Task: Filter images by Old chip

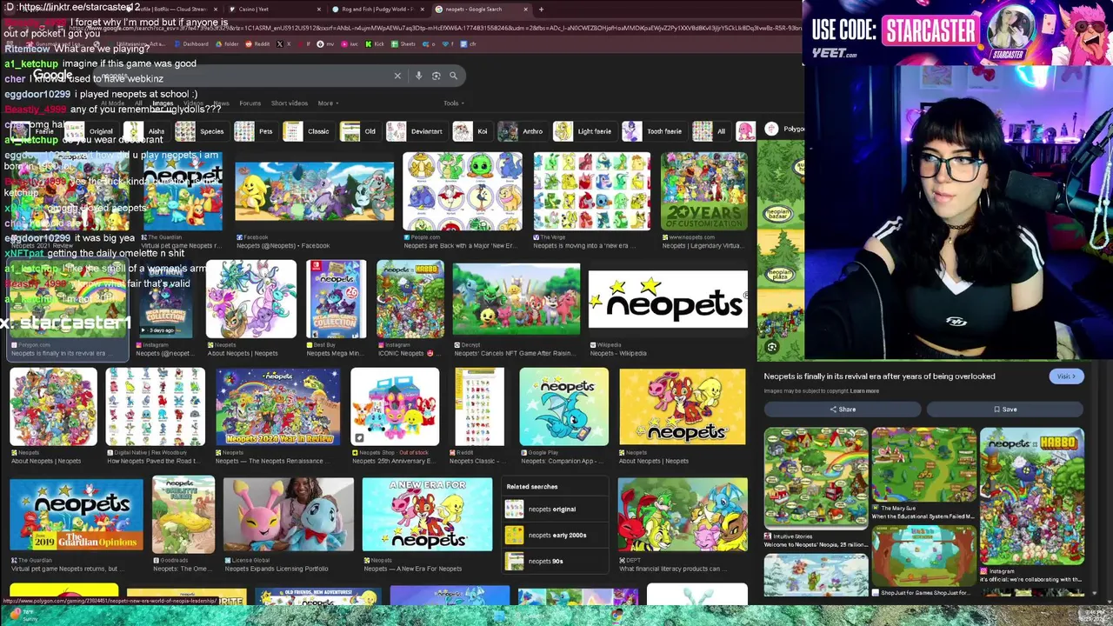Action: [x=360, y=131]
